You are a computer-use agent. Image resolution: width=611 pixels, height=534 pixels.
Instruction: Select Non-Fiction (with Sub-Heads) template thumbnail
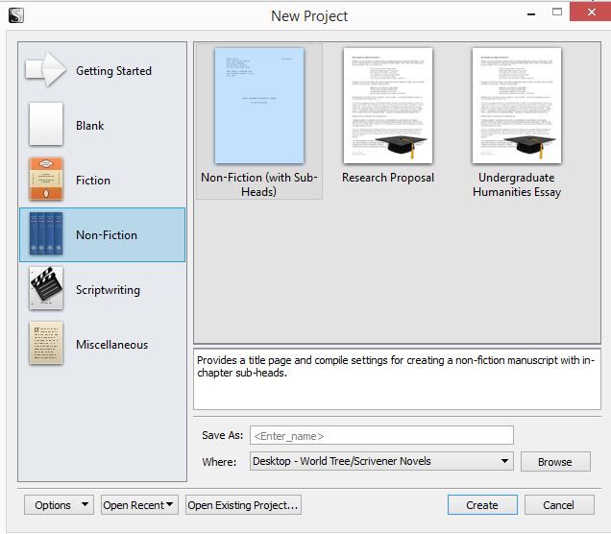click(x=259, y=106)
